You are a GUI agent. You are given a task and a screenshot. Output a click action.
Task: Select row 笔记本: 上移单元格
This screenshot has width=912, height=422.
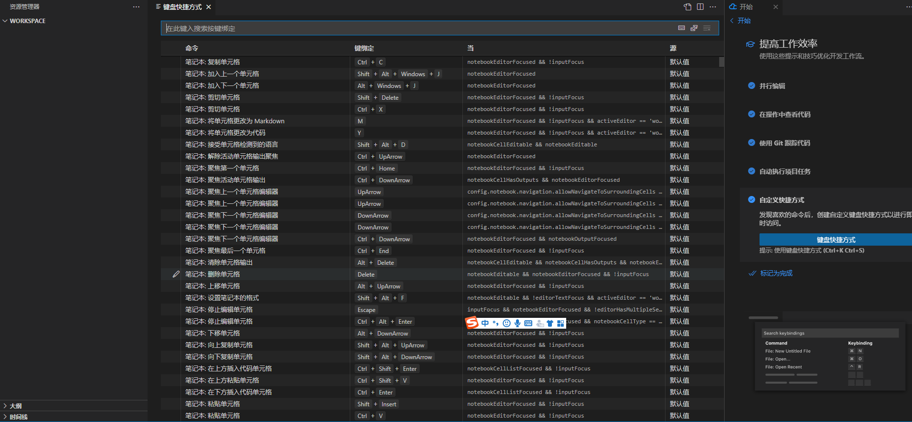click(440, 286)
